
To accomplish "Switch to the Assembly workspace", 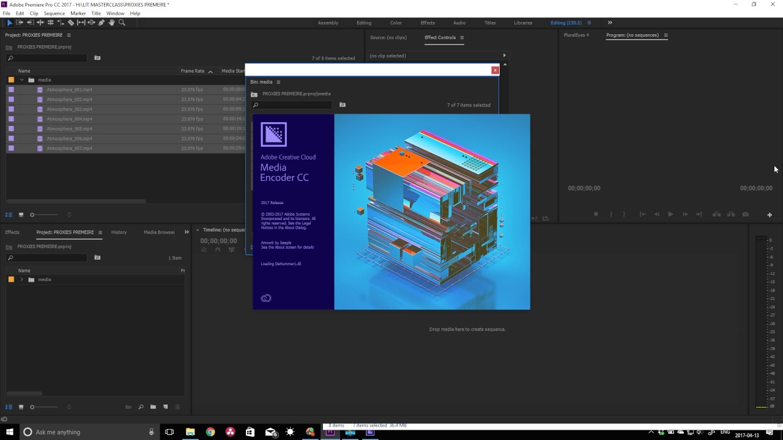I will 328,23.
